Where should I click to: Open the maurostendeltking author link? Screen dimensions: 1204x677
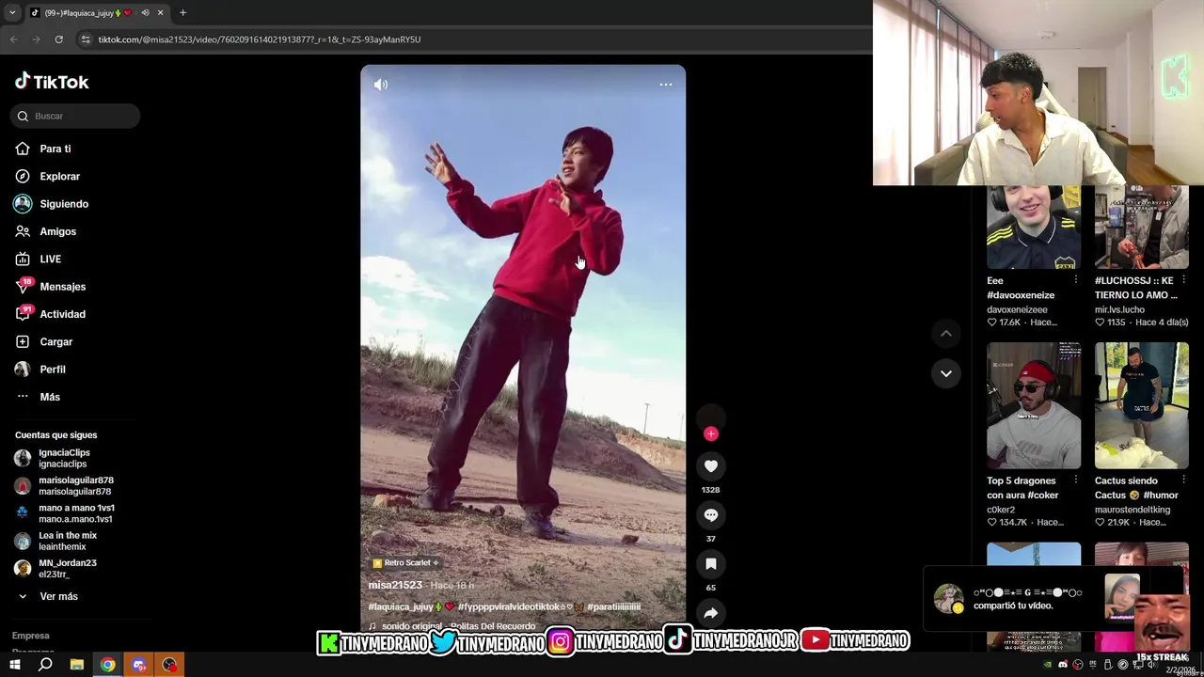[x=1133, y=510]
